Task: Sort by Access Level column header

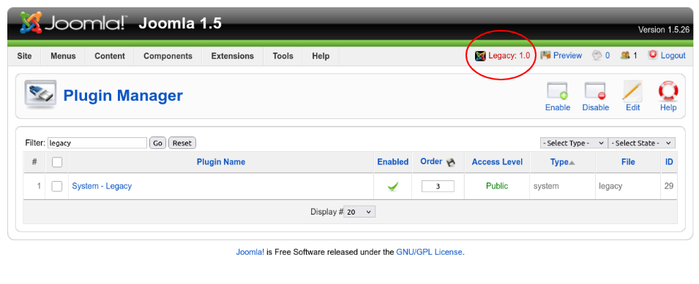Action: (497, 162)
